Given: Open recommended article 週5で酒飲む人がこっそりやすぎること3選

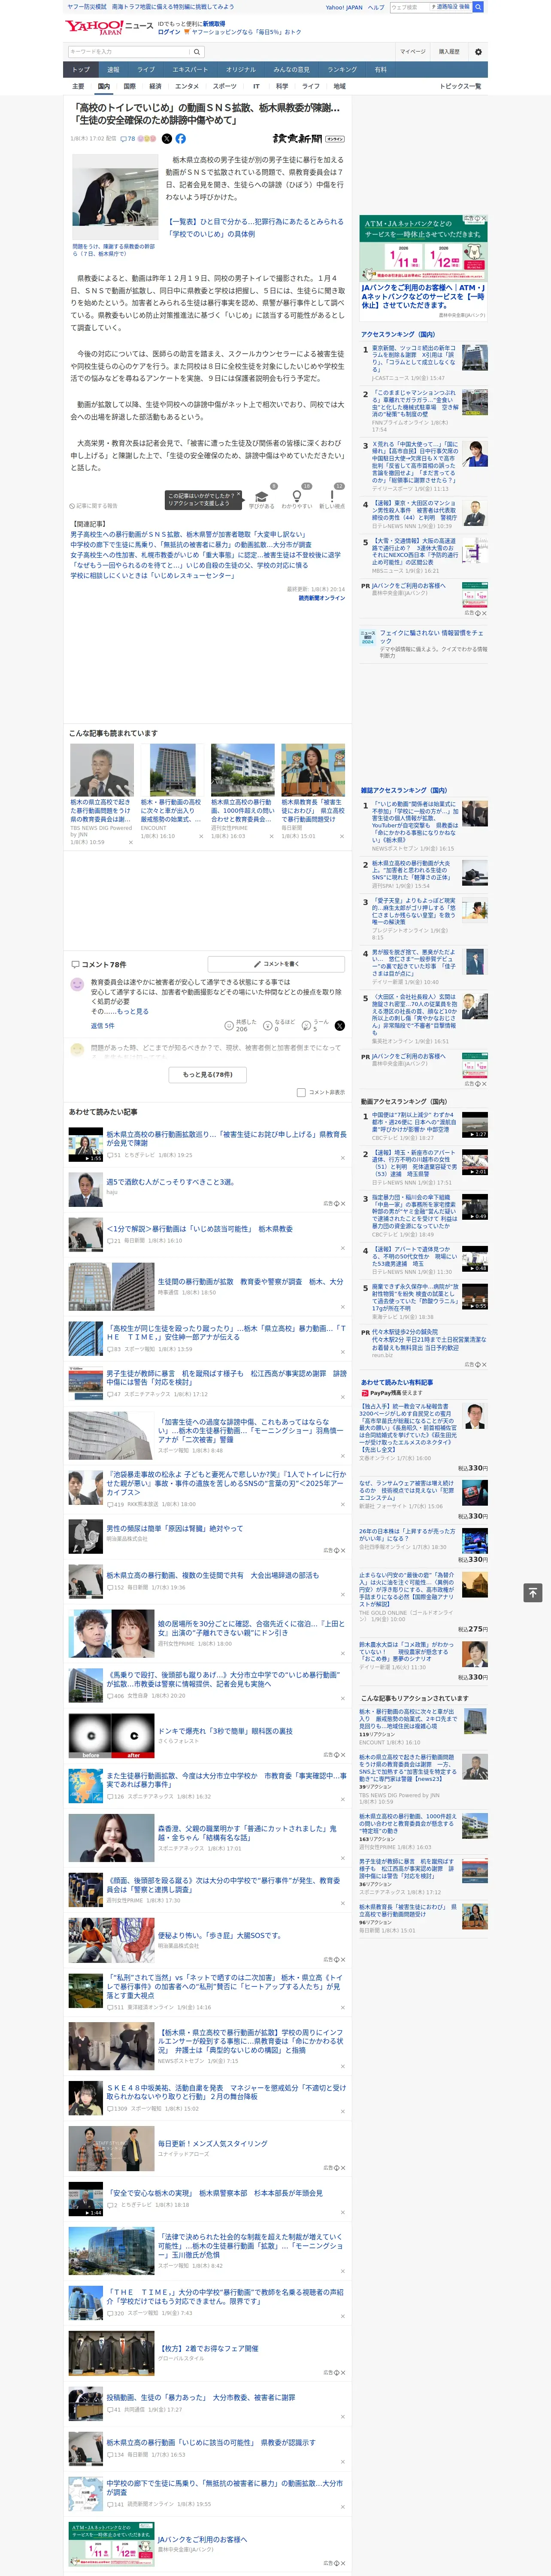Looking at the screenshot, I should point(170,1182).
